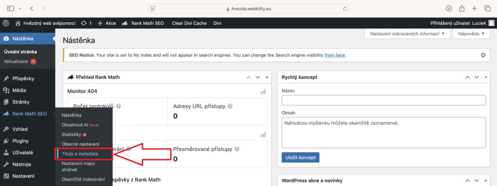The height and width of the screenshot is (186, 497).
Task: Move WordPress akce a novinky panel down
Action: point(477,181)
